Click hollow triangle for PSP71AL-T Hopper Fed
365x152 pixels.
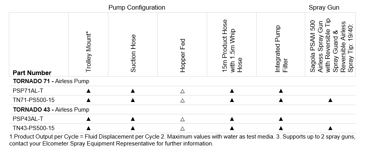[182, 91]
